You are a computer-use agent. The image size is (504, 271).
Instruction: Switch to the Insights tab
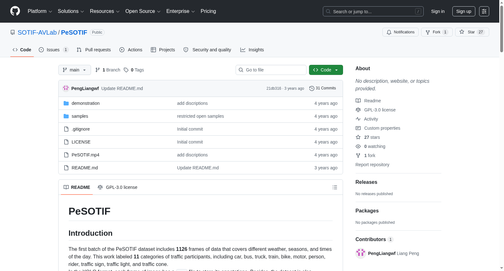tap(252, 50)
